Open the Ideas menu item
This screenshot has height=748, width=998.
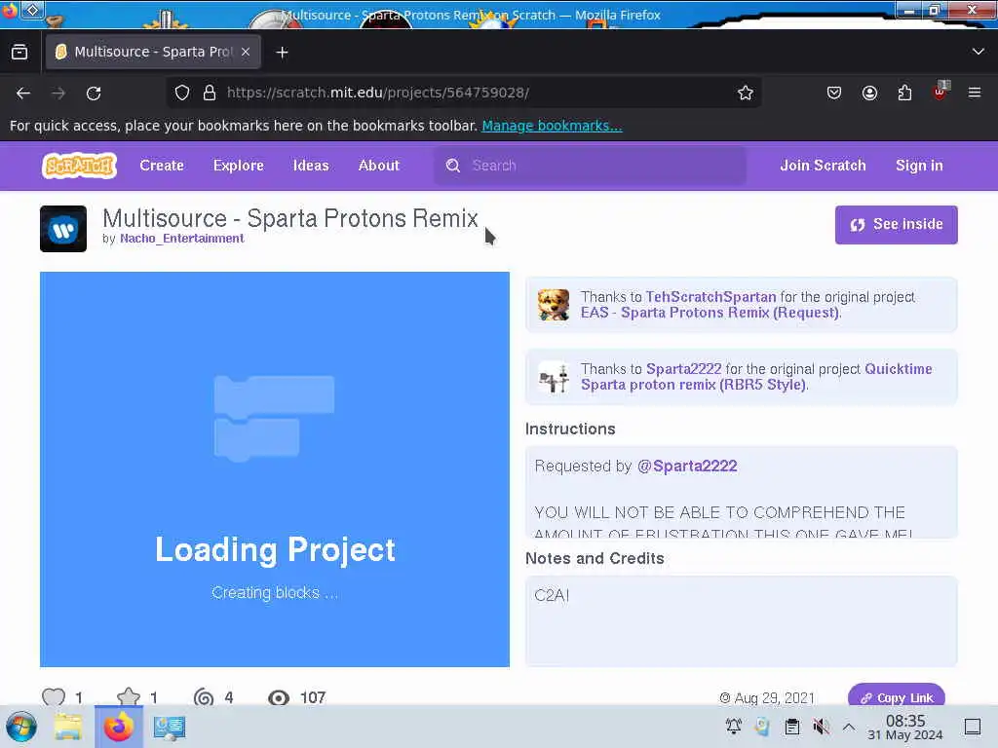click(311, 166)
